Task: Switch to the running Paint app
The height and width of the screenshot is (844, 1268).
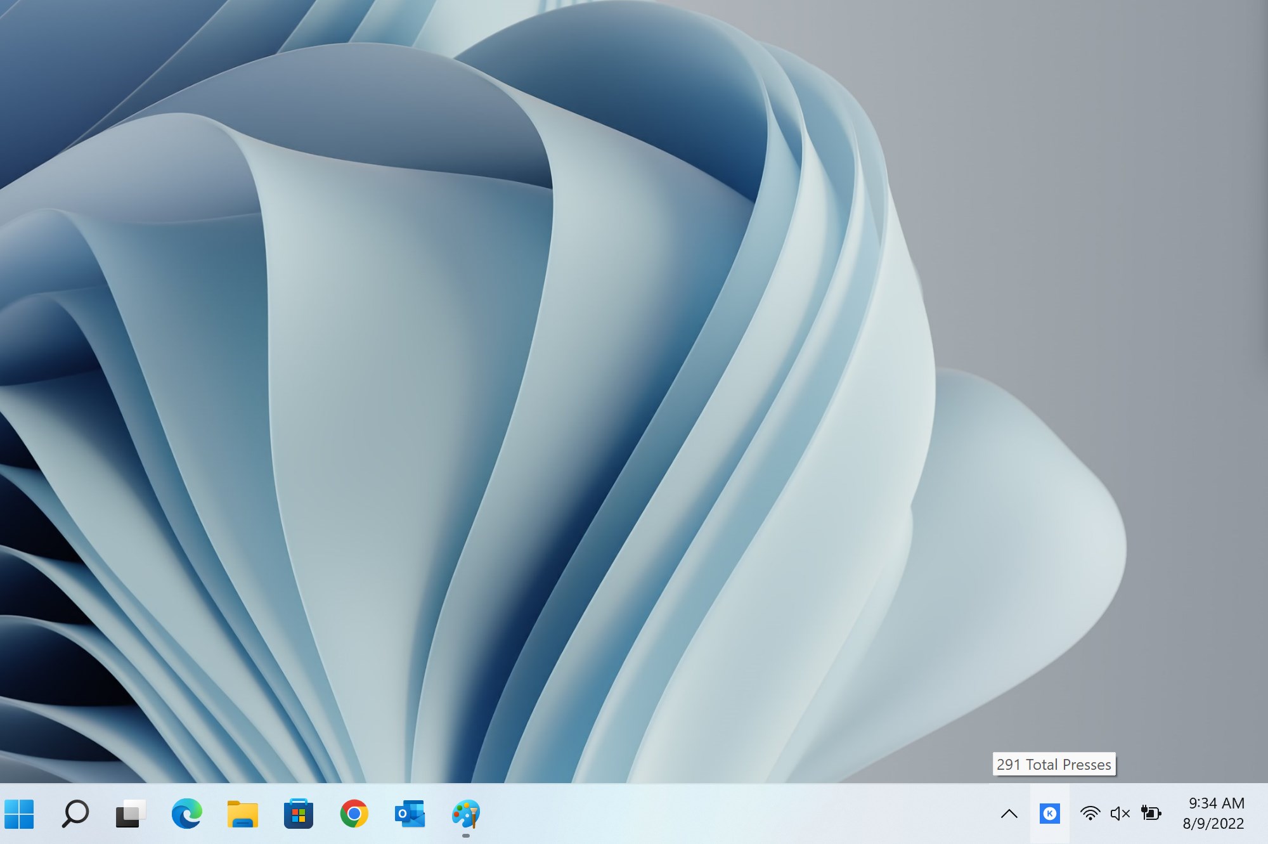Action: pos(465,814)
